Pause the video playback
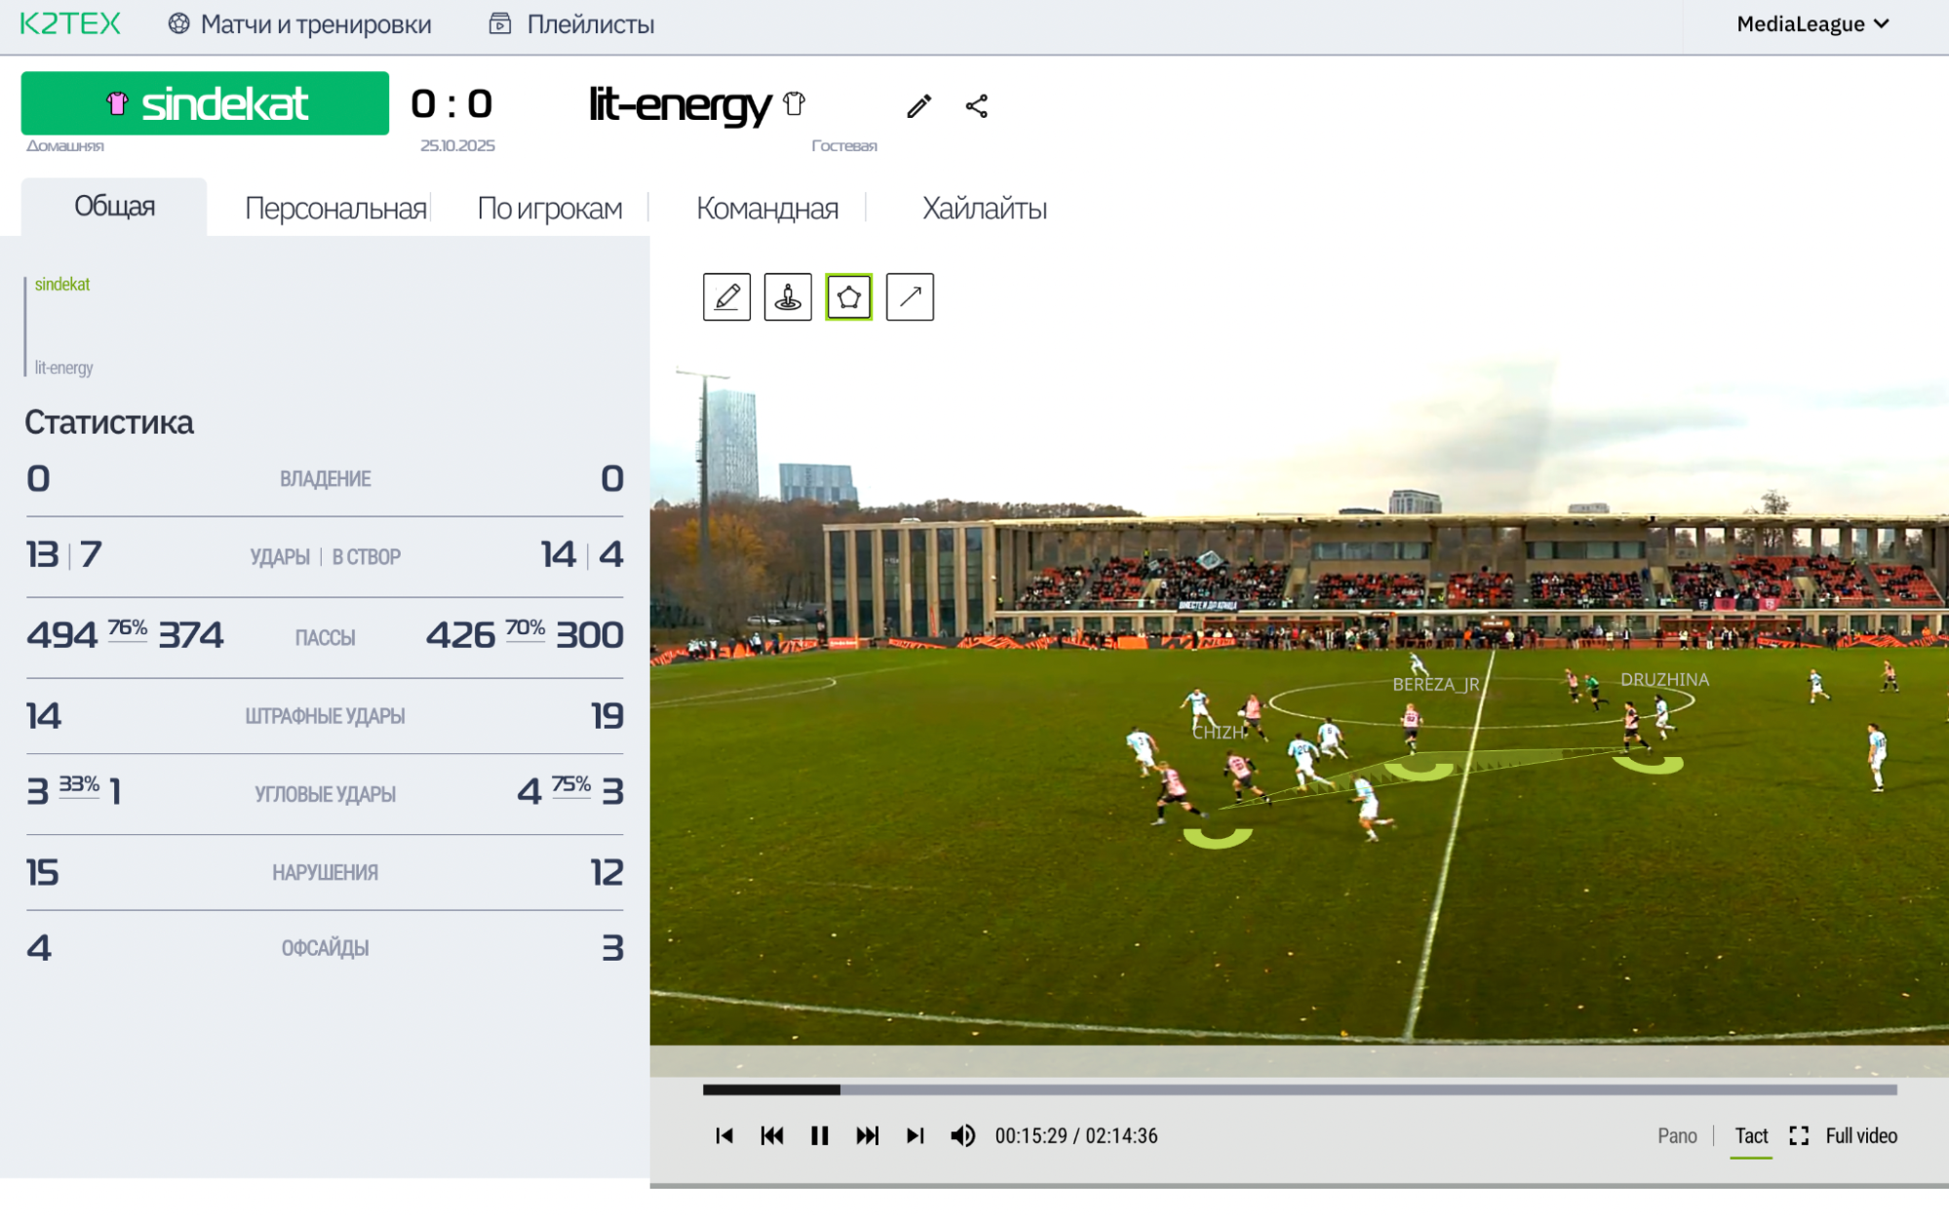This screenshot has width=1949, height=1216. point(819,1136)
